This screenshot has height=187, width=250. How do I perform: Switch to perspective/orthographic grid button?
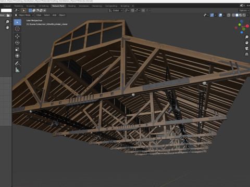[247, 54]
